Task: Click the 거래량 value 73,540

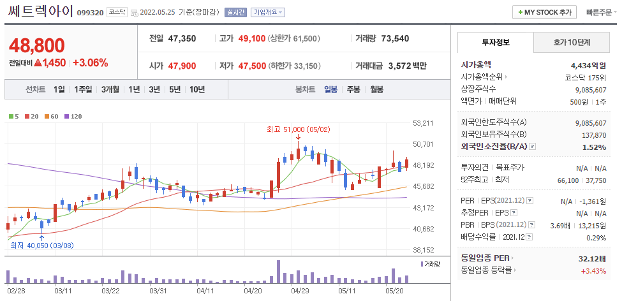Action: pyautogui.click(x=395, y=39)
